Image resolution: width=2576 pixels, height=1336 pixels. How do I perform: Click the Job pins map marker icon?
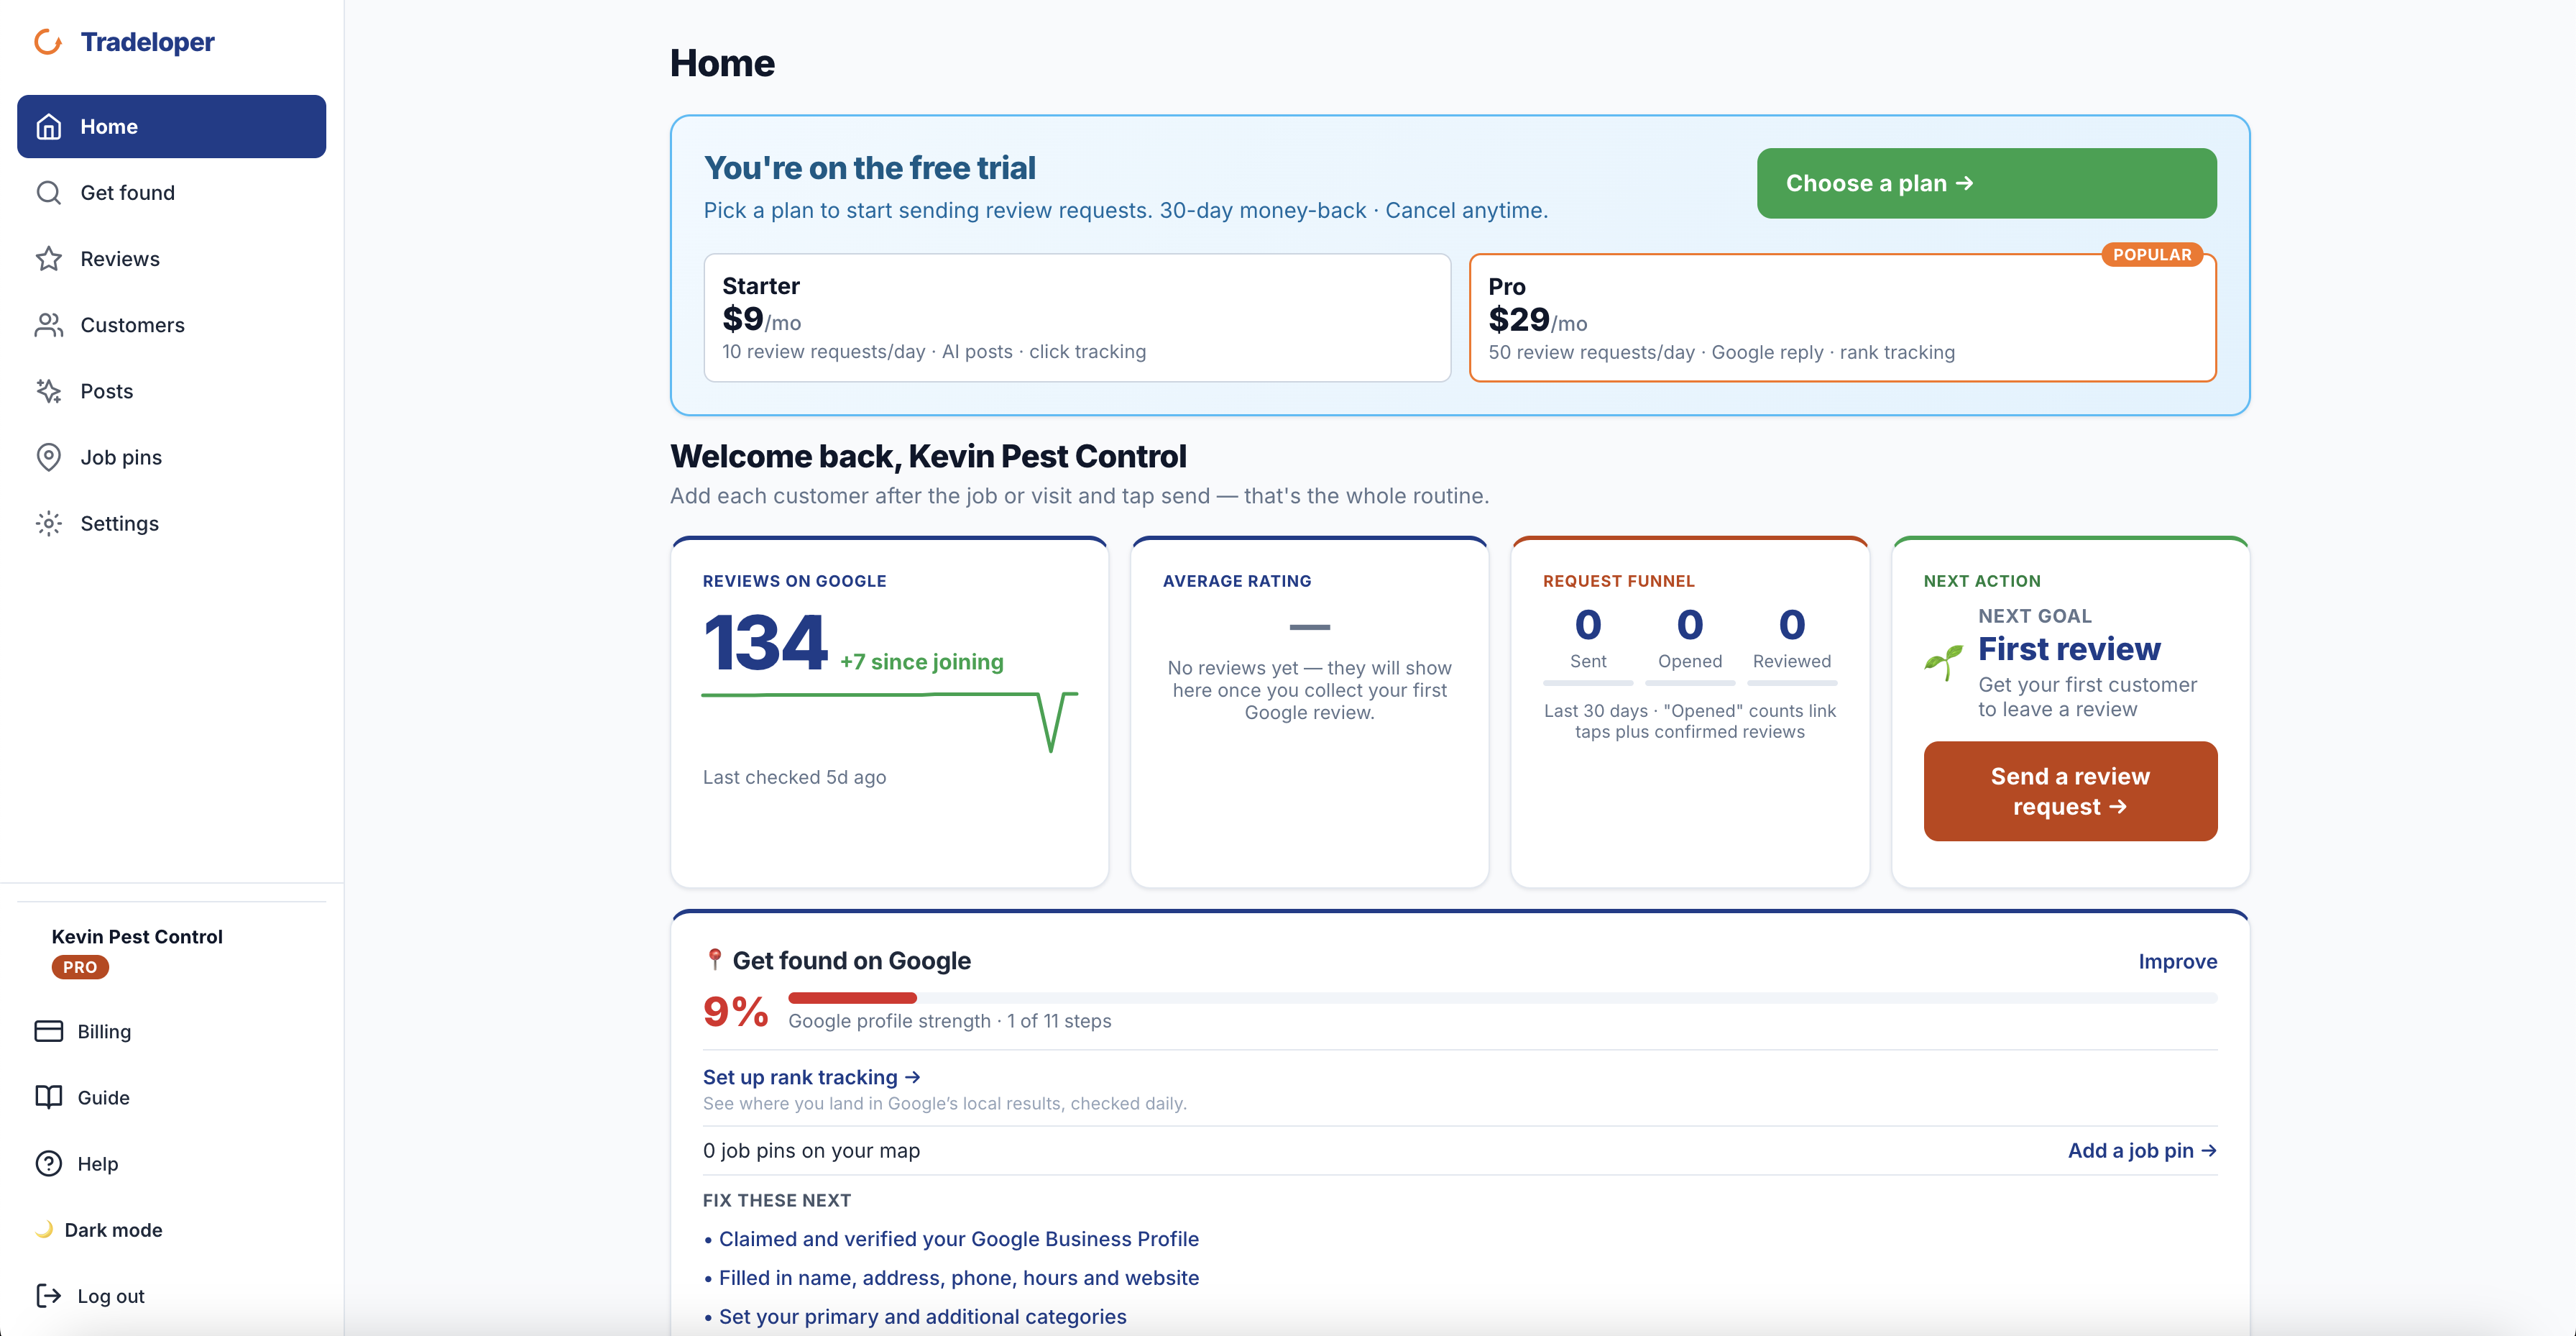click(48, 457)
